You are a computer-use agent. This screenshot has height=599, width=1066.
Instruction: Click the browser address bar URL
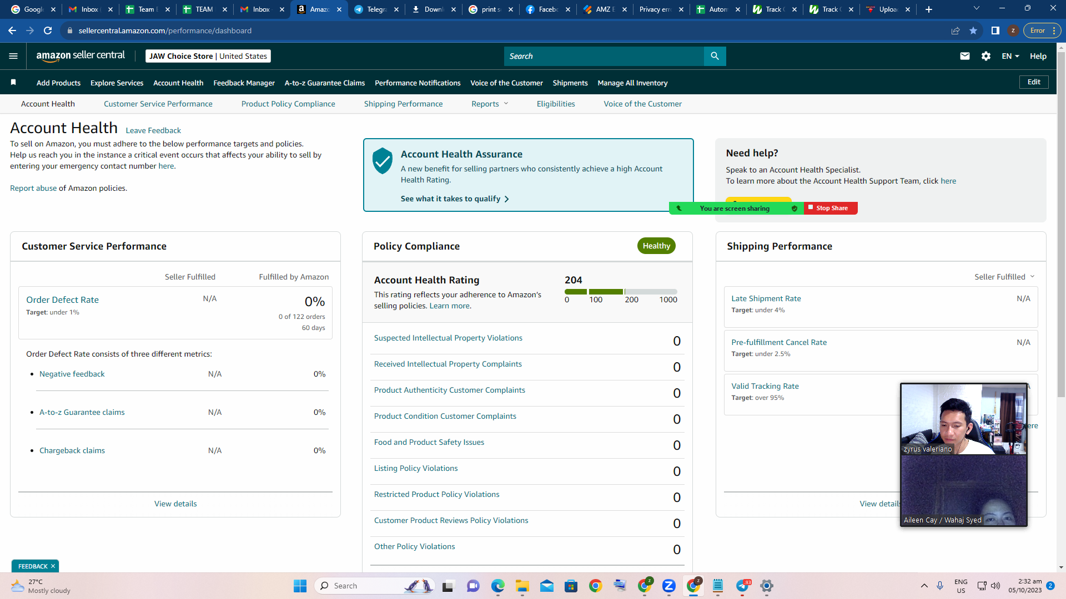[165, 31]
